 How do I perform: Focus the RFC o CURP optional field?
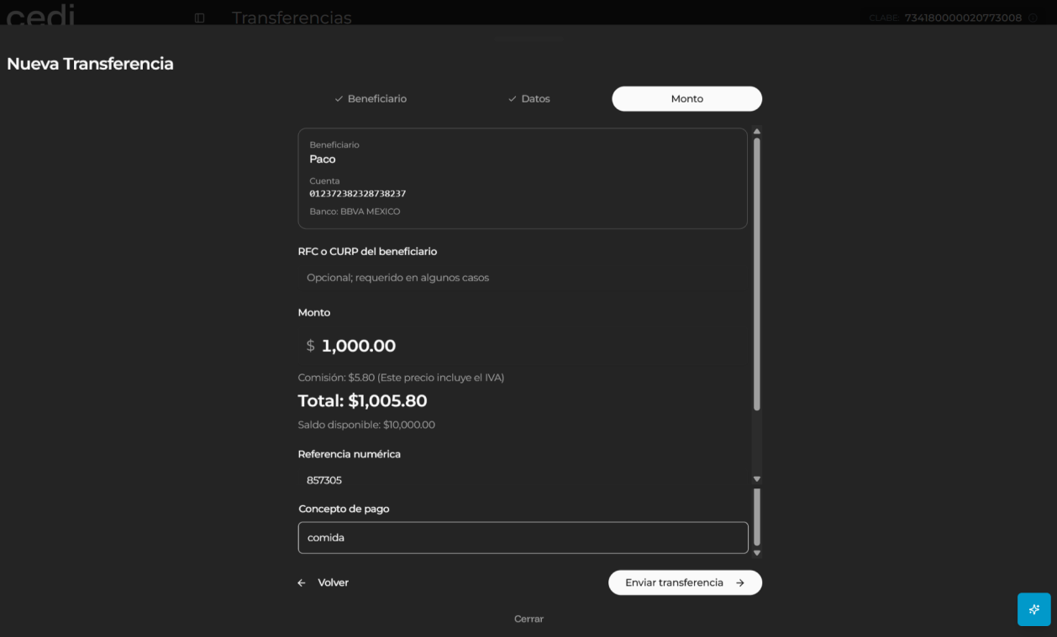point(523,277)
